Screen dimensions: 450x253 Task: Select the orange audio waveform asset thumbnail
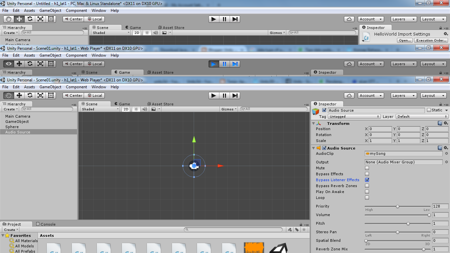click(x=254, y=248)
